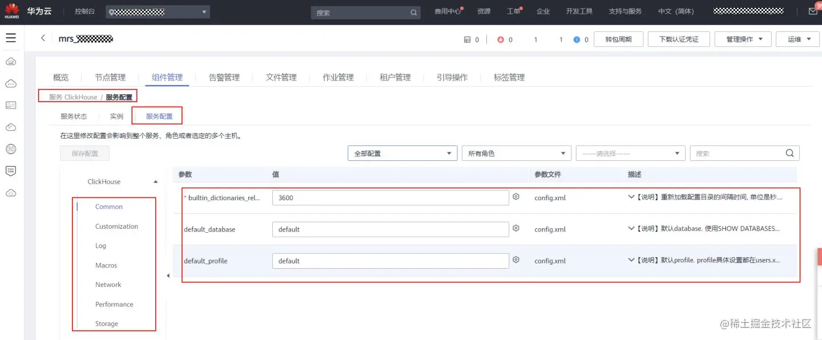Viewport: 822px width, 340px height.
Task: Open gear settings for builtin_dictionaries_rel parameter
Action: (x=516, y=196)
